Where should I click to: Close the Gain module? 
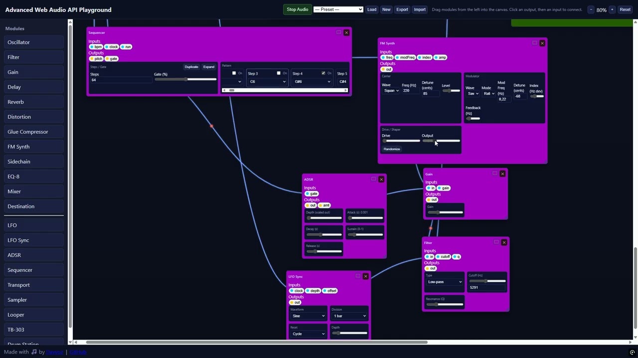(502, 174)
